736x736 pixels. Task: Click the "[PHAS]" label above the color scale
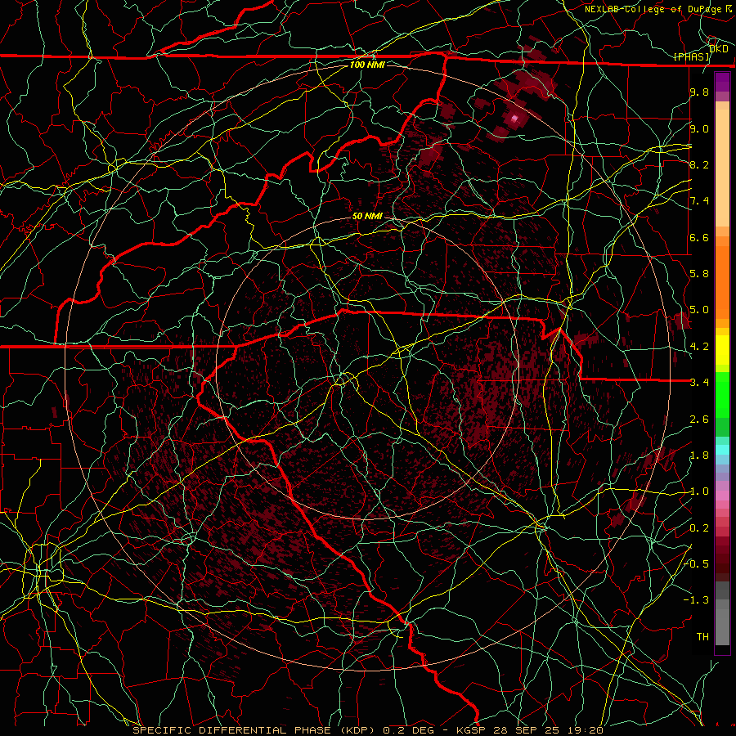(x=691, y=56)
